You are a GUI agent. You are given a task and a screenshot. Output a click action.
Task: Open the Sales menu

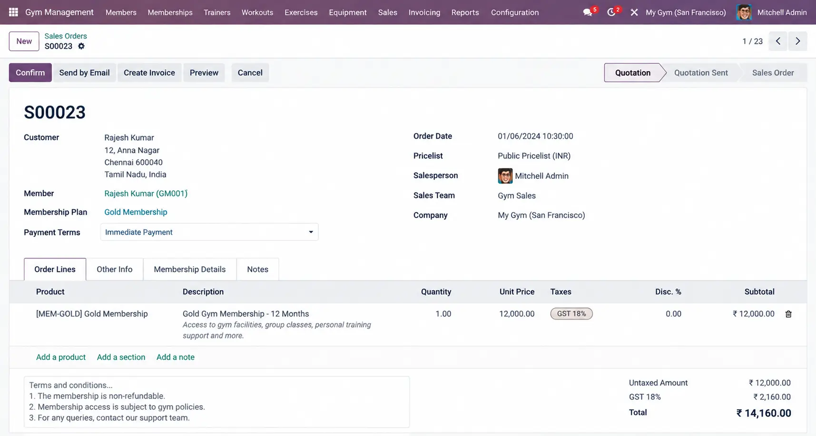click(x=388, y=12)
